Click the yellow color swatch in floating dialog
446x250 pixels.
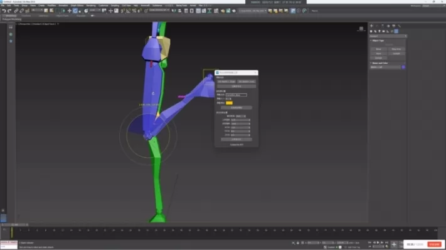click(229, 103)
